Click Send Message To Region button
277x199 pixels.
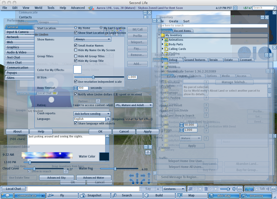point(180,177)
